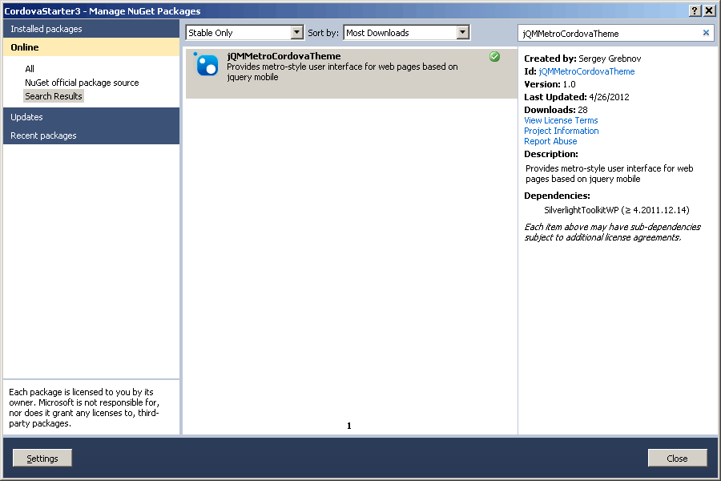This screenshot has height=481, width=721.
Task: Open the View License Terms link
Action: click(x=561, y=120)
